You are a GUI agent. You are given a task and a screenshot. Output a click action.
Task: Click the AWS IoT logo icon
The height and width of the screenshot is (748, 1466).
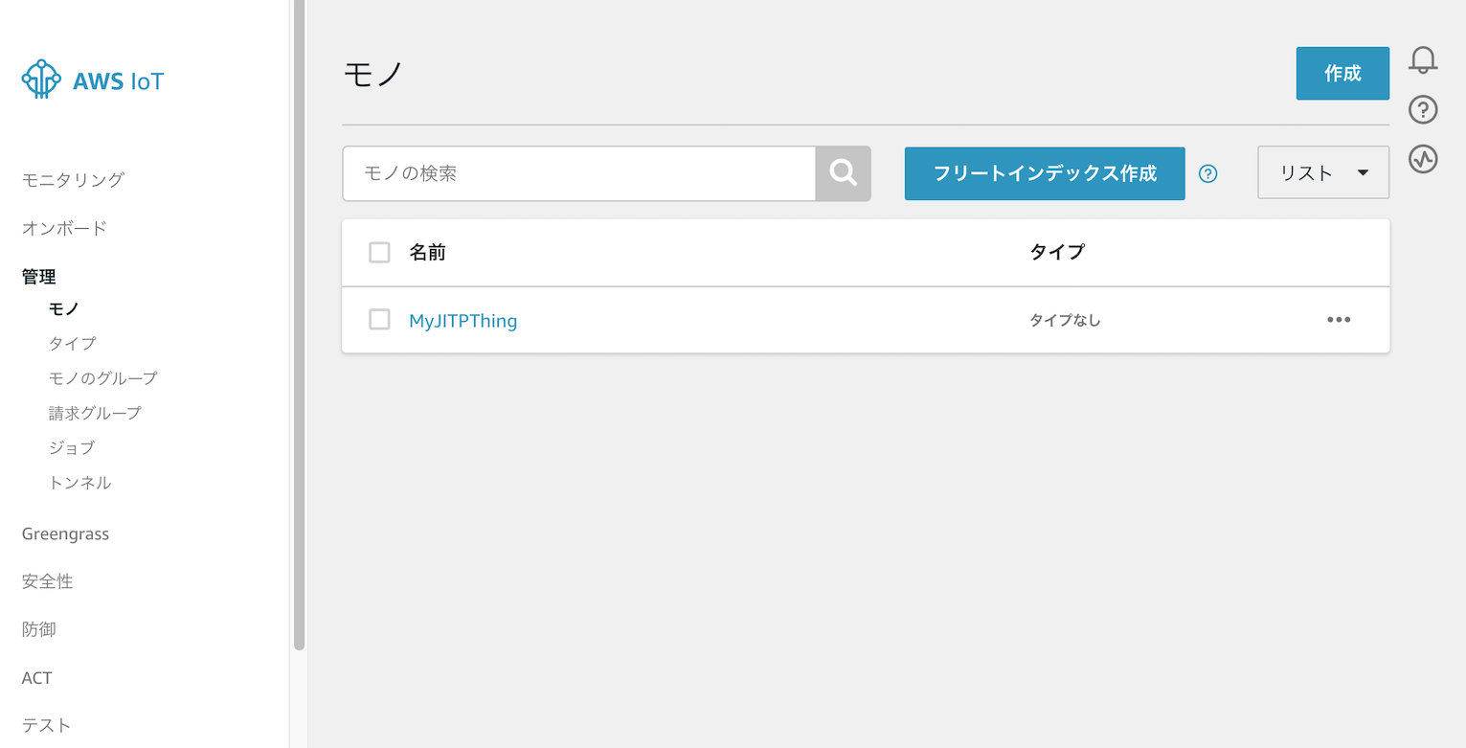pyautogui.click(x=40, y=79)
